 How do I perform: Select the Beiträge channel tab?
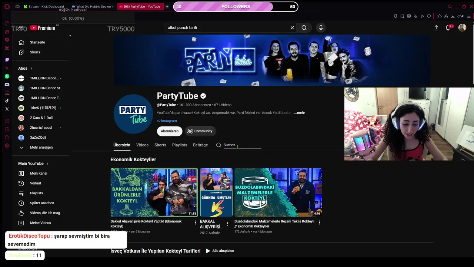pos(200,145)
